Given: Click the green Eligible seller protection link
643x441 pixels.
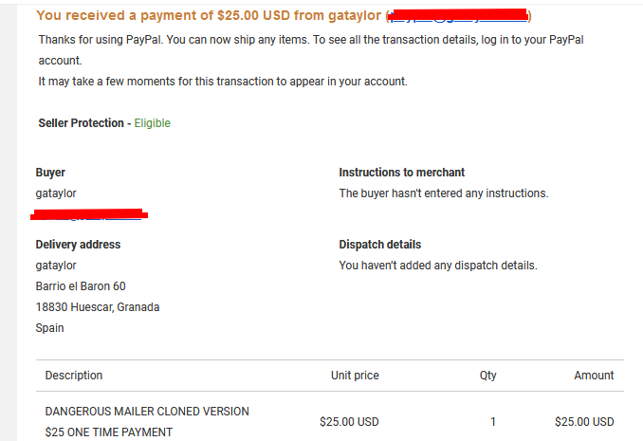Looking at the screenshot, I should pos(152,123).
